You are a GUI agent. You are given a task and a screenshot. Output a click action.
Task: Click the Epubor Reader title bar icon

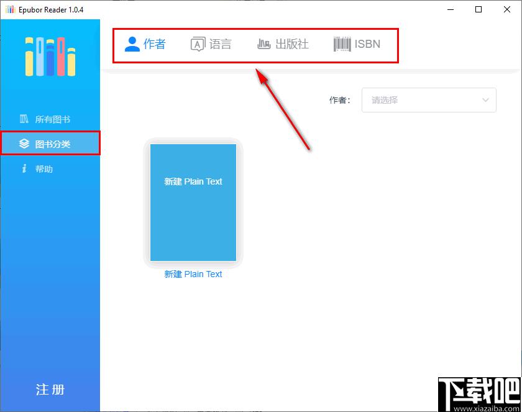click(10, 10)
